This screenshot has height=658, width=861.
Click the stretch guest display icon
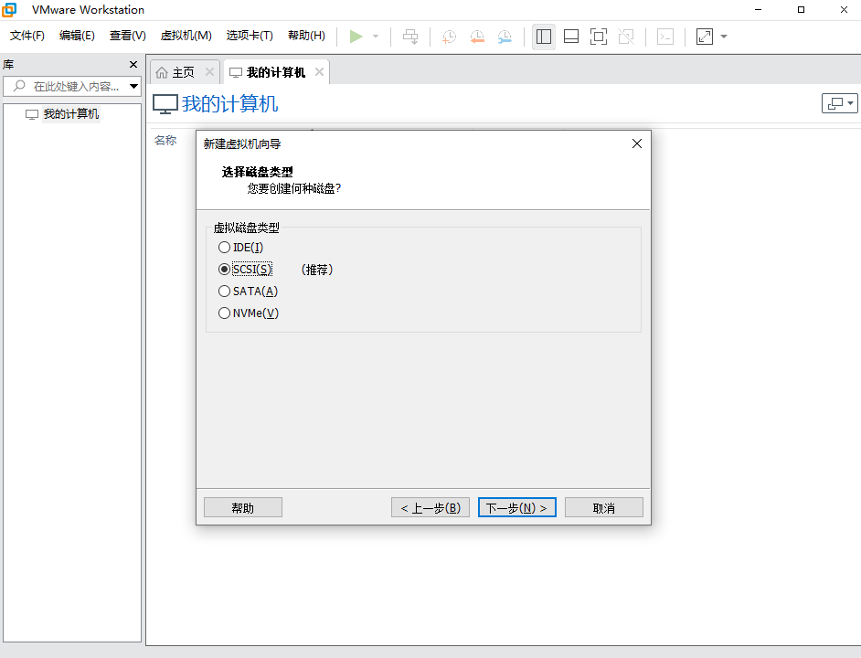point(705,37)
